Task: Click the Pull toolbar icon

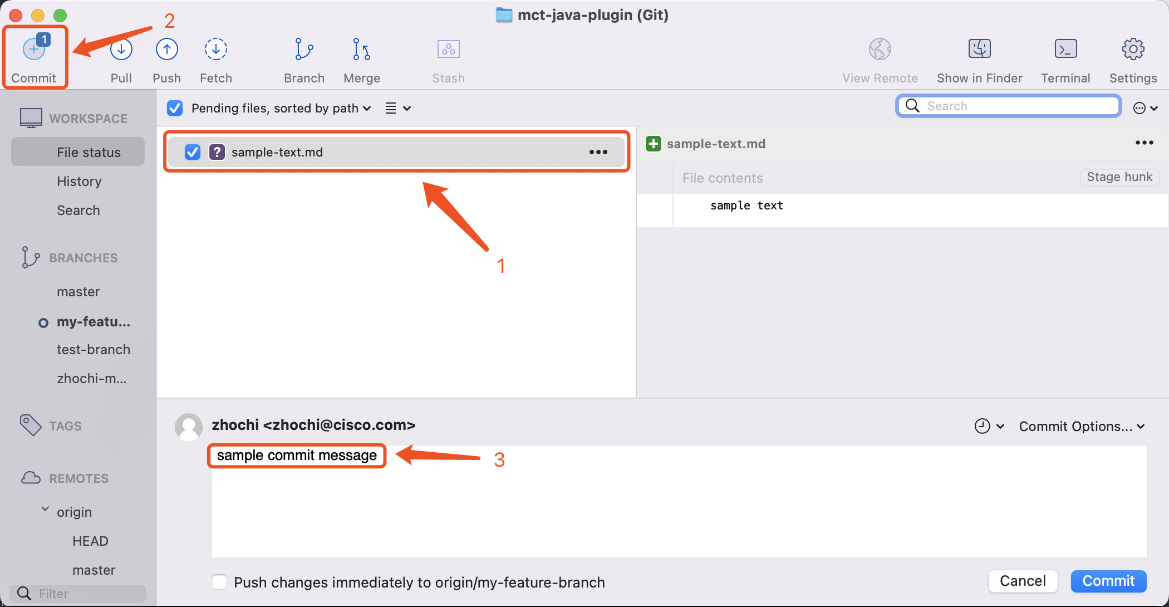Action: 121,50
